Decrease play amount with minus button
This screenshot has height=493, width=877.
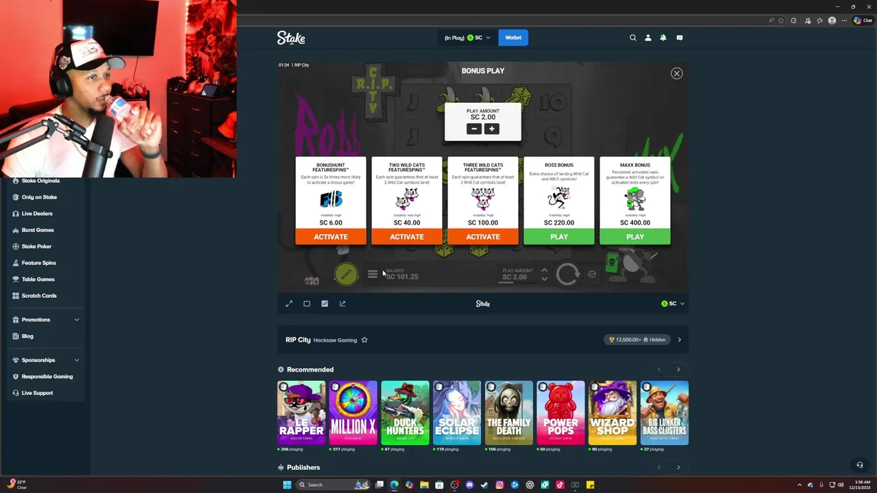(474, 129)
